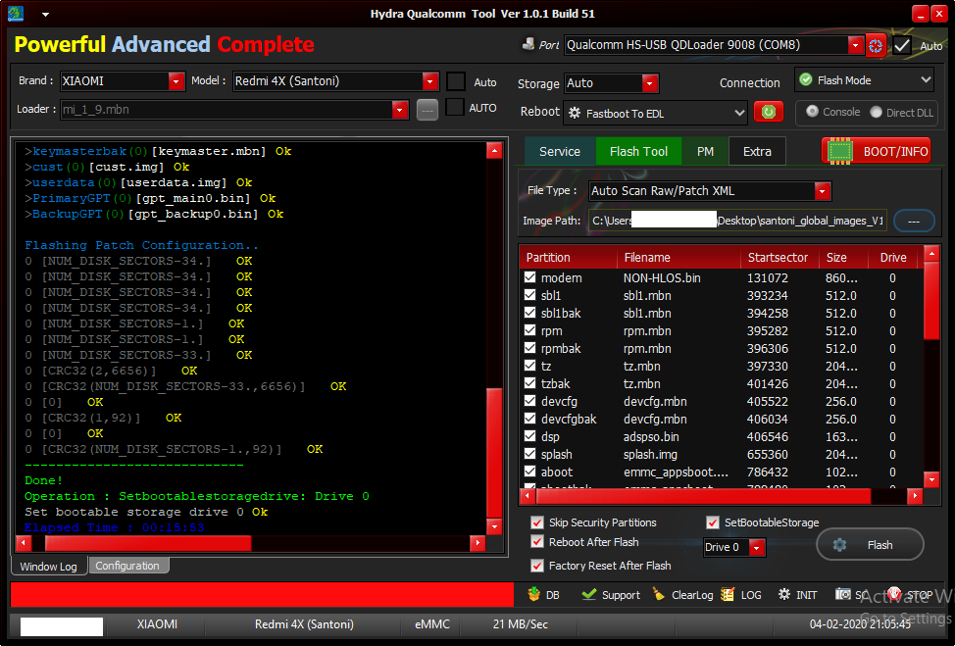
Task: Select the Direct DLL radio option
Action: 877,113
